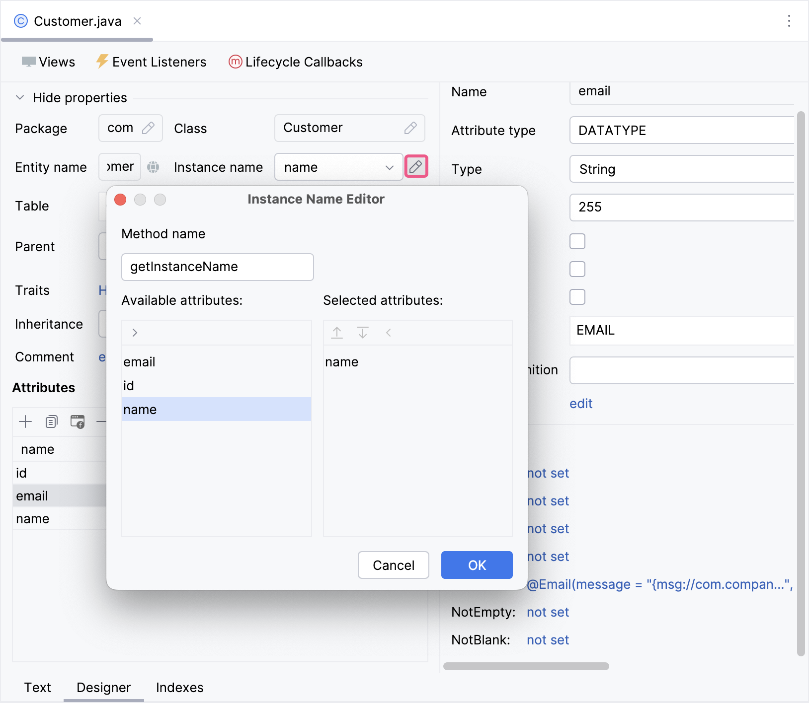This screenshot has width=809, height=703.
Task: Switch to the Text tab
Action: (37, 688)
